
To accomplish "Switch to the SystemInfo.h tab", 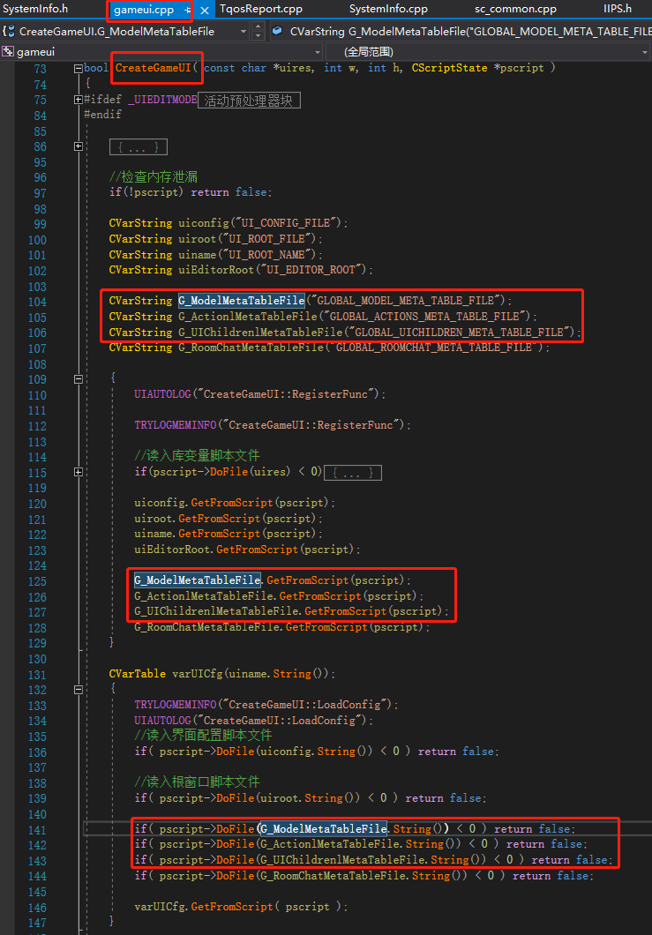I will [x=35, y=9].
